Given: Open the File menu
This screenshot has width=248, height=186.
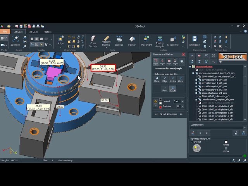Looking at the screenshot, I should click(5, 31).
